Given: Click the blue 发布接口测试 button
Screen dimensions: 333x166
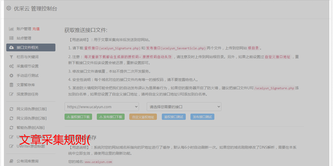Looking at the screenshot, I should [202, 117].
